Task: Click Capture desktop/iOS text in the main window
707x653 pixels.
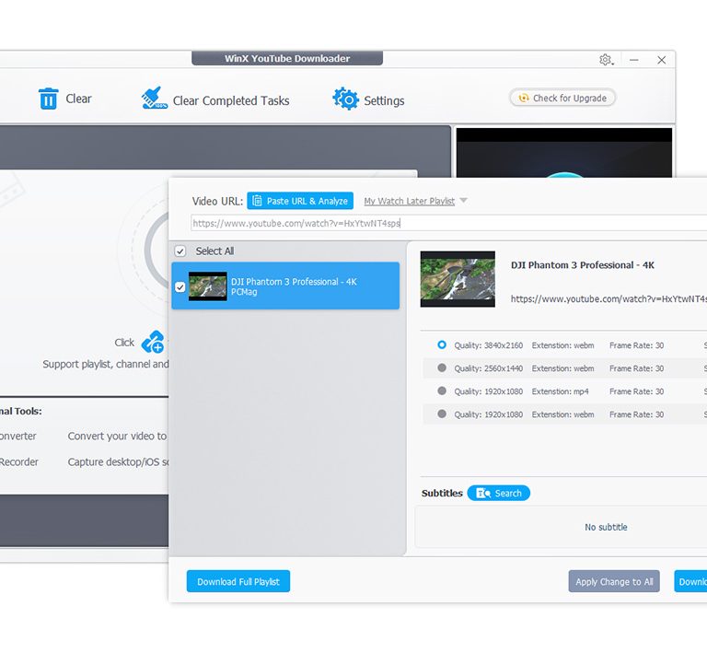Action: 119,461
